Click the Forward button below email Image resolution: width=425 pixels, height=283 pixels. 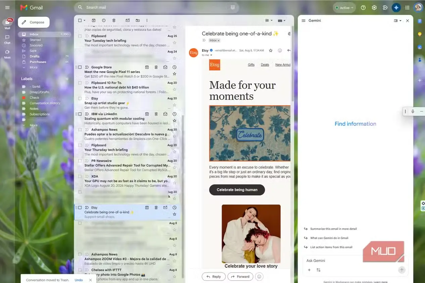click(x=240, y=277)
